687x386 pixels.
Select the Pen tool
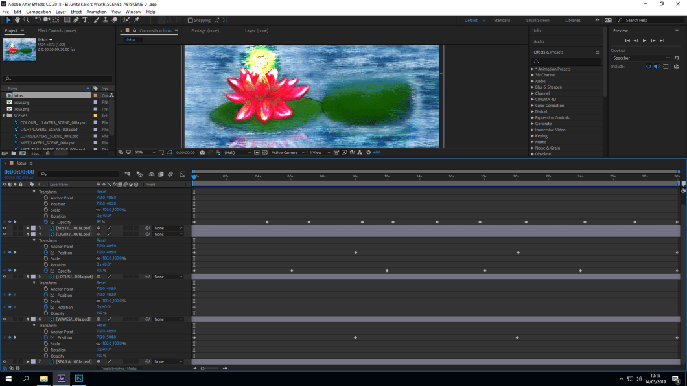pyautogui.click(x=76, y=20)
